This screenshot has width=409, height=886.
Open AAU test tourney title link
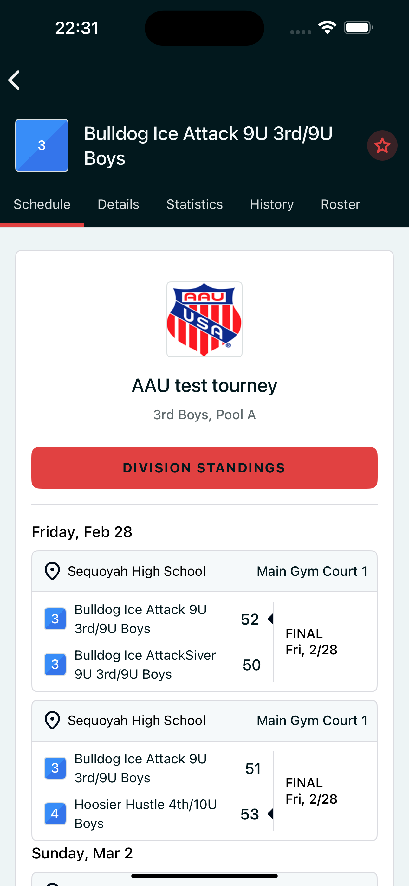click(x=204, y=386)
